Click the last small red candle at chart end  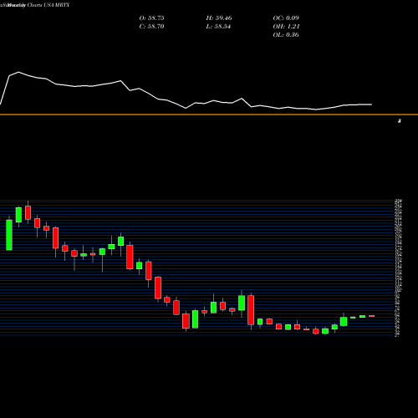371,316
